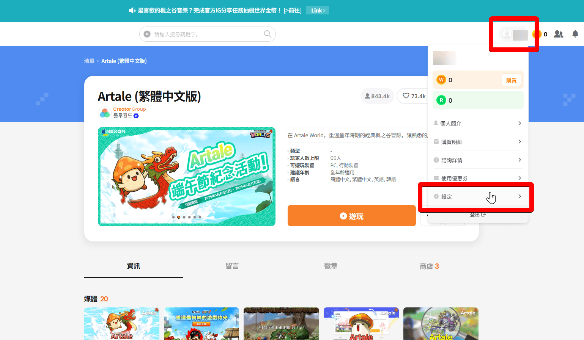
Task: Open 設定 menu item
Action: tap(478, 196)
